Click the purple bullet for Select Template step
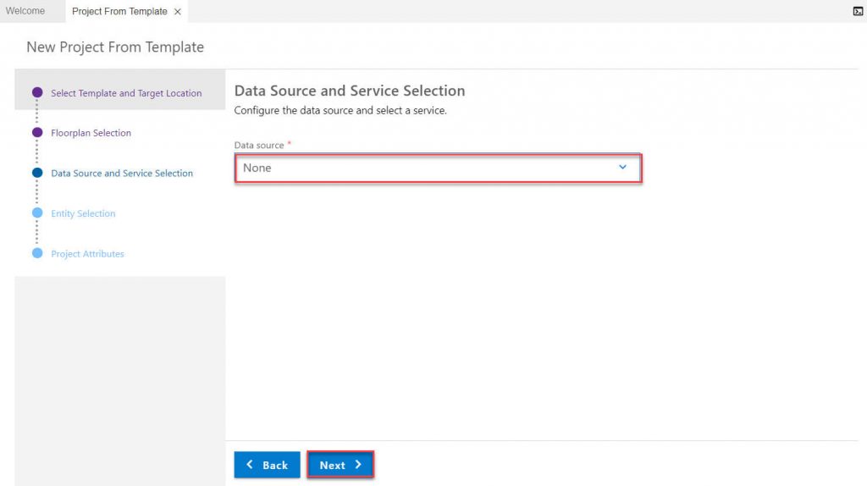This screenshot has width=867, height=486. coord(37,92)
